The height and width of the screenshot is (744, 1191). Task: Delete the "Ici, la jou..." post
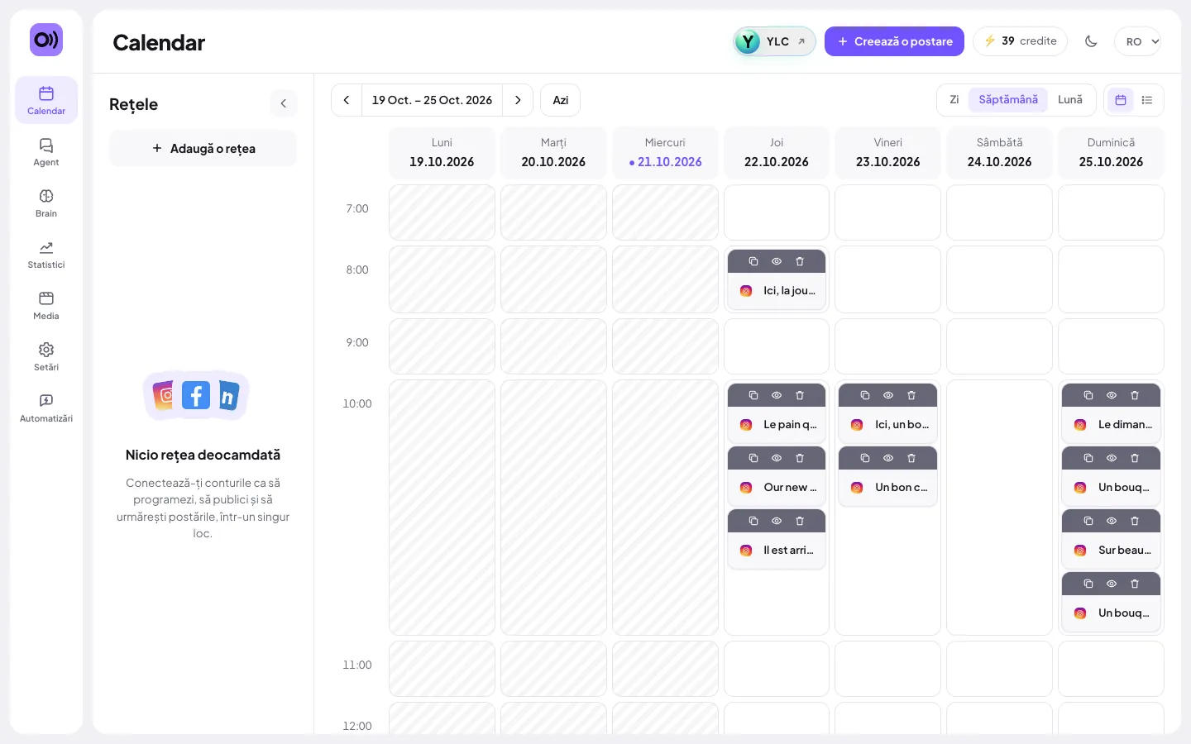click(x=800, y=261)
